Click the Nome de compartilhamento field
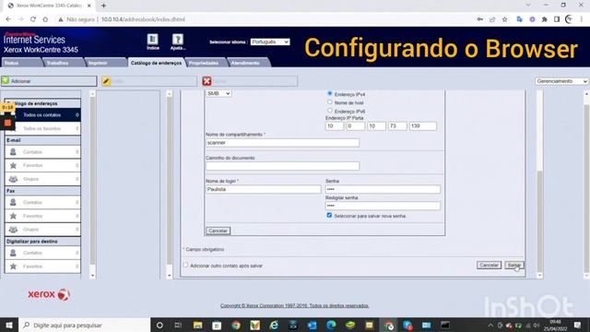This screenshot has width=590, height=332. click(x=283, y=143)
